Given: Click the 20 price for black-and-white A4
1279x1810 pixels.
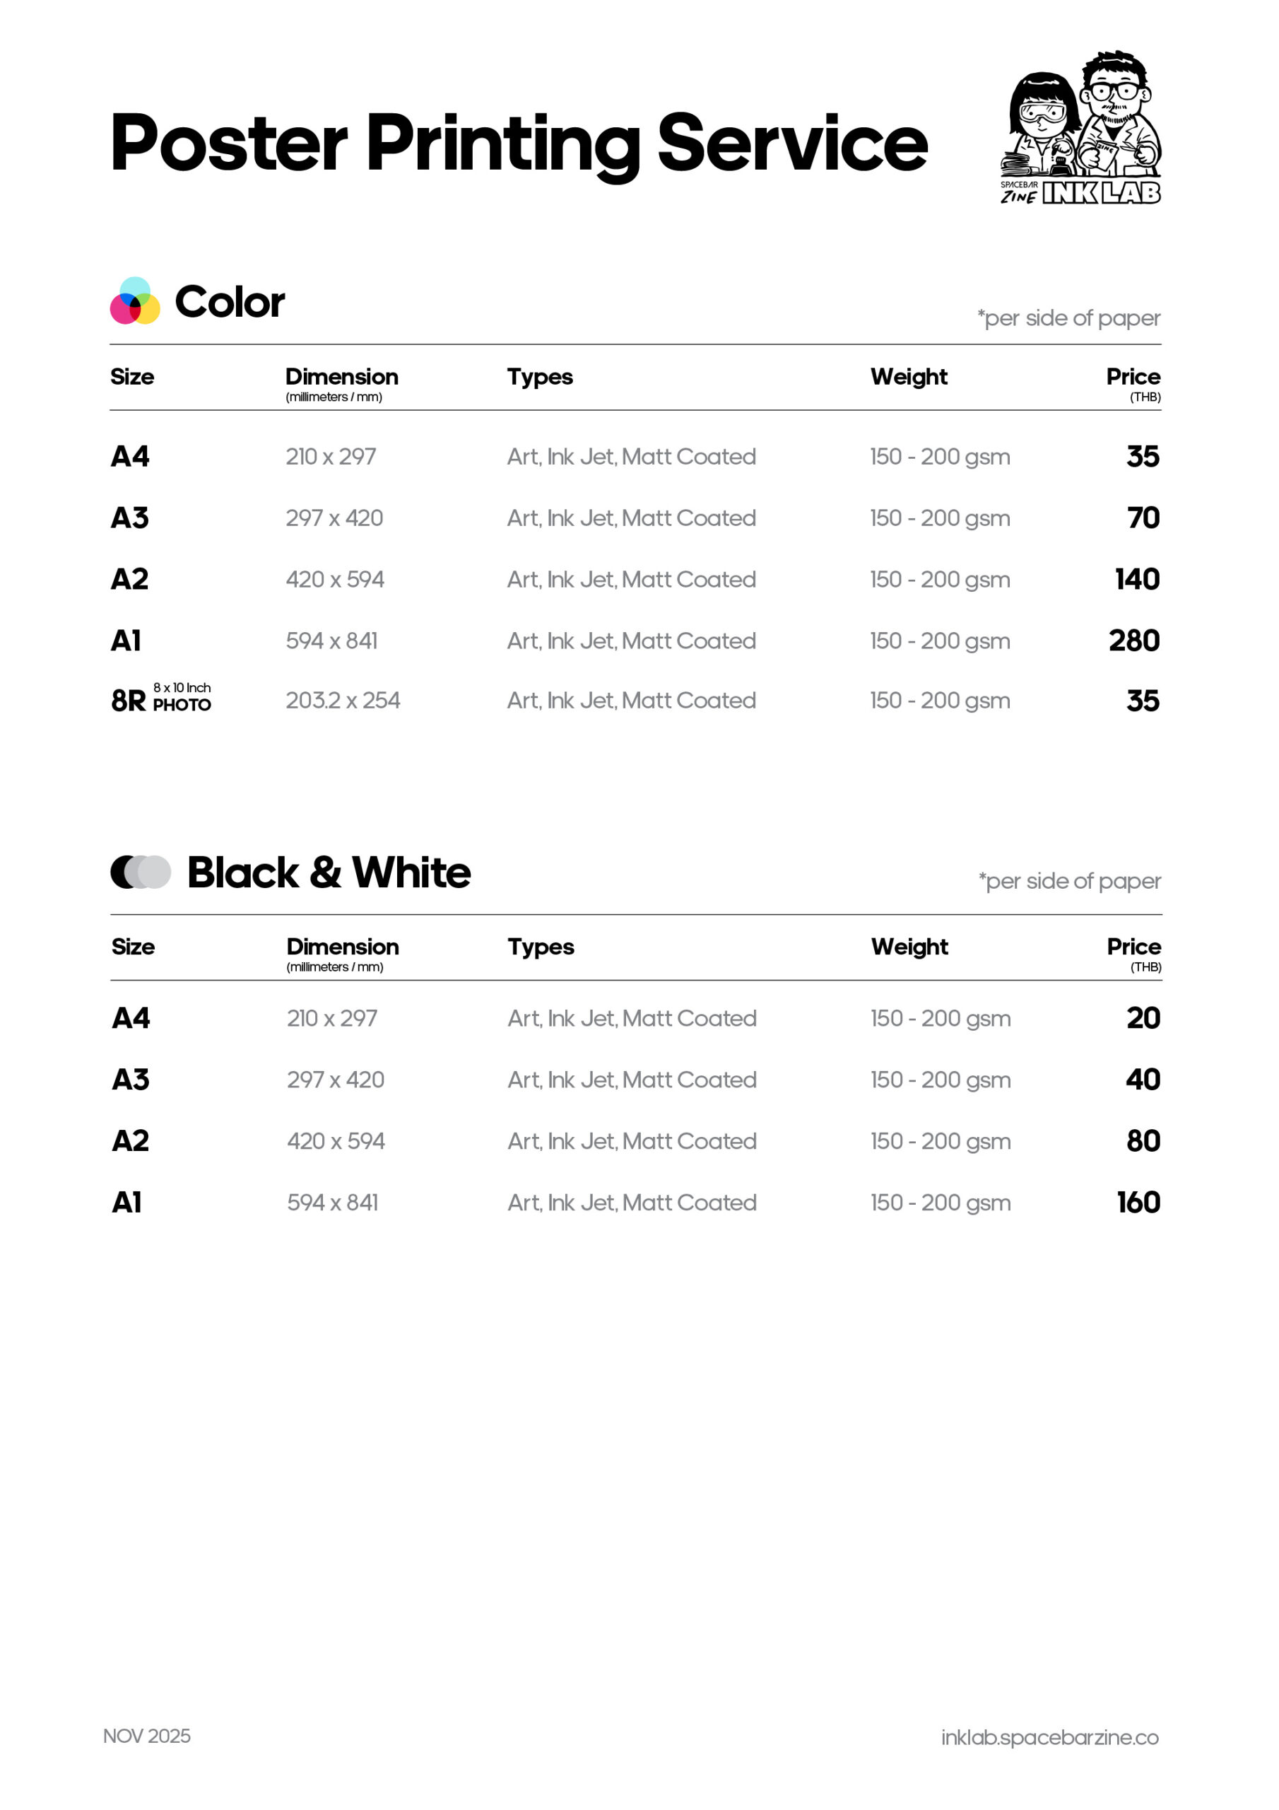Looking at the screenshot, I should tap(1143, 1019).
